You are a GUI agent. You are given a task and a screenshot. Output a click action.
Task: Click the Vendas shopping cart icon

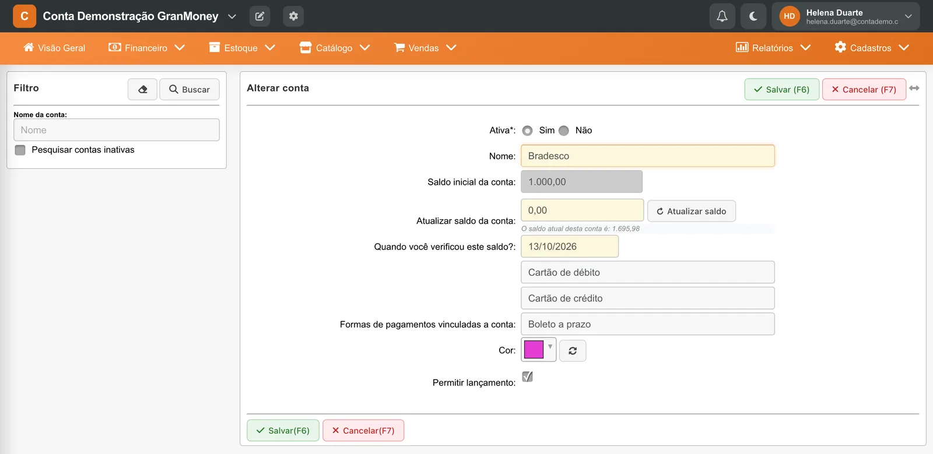(x=399, y=47)
